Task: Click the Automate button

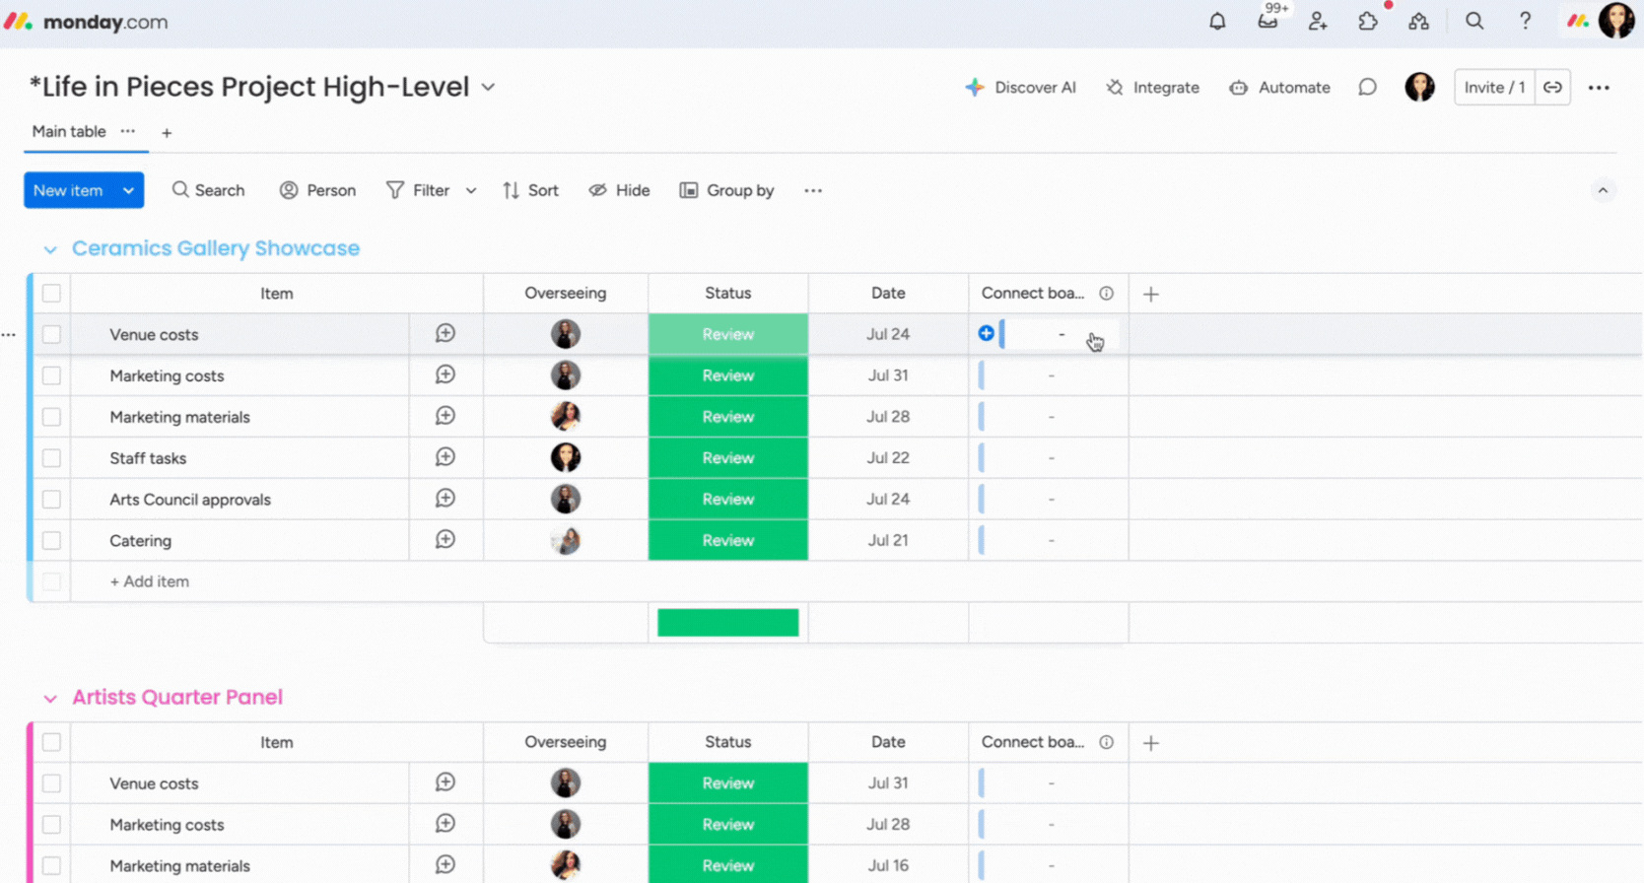Action: [1279, 88]
